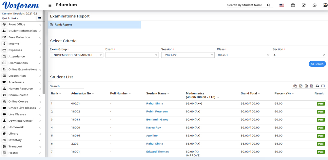Image resolution: width=328 pixels, height=160 pixels.
Task: Click the calendar icon in the top bar
Action: pyautogui.click(x=293, y=5)
